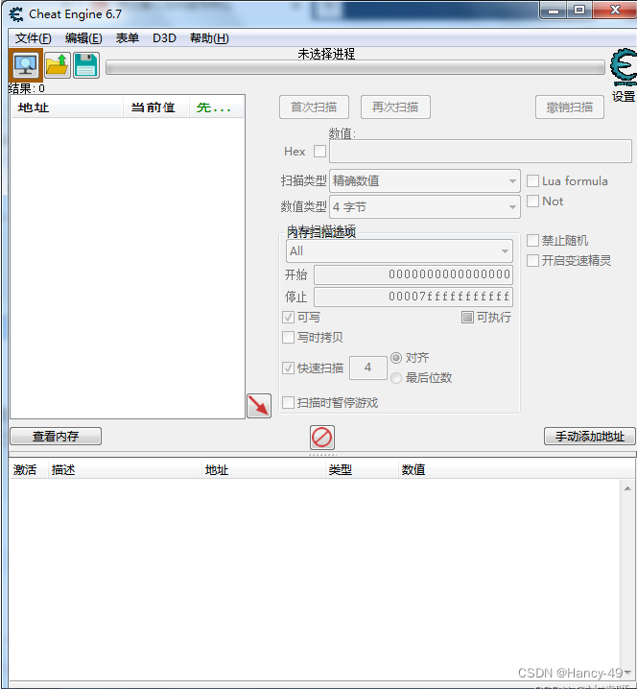Click the 描述 column header in address table
This screenshot has width=637, height=689.
(125, 470)
